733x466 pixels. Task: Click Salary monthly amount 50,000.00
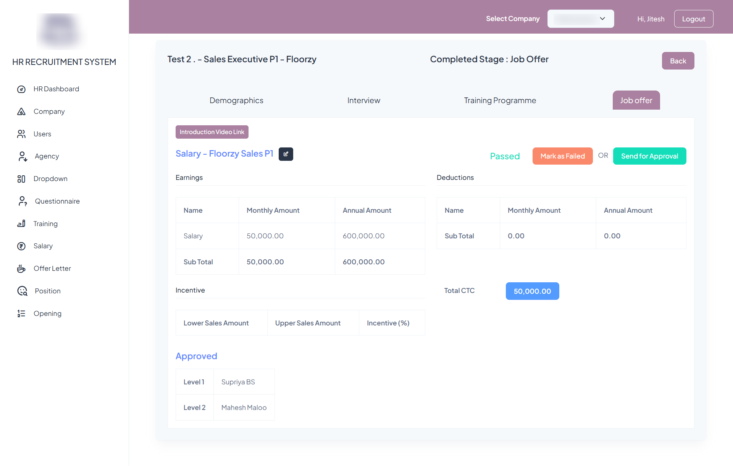[265, 236]
